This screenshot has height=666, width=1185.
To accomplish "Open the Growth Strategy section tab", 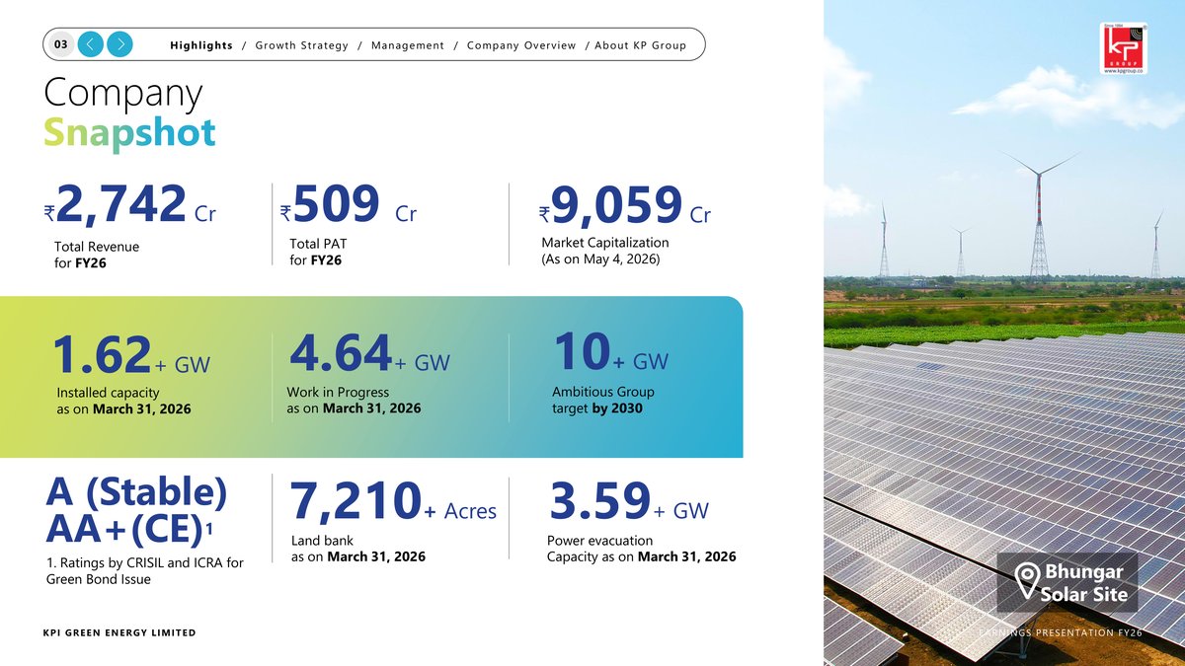I will (302, 45).
